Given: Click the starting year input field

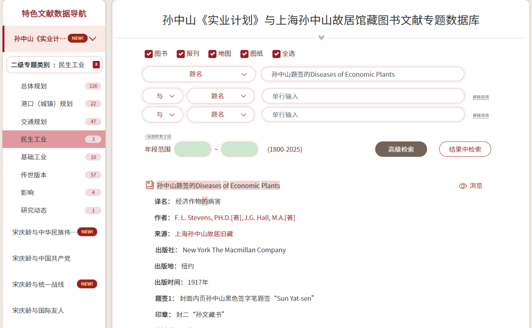Looking at the screenshot, I should 193,149.
